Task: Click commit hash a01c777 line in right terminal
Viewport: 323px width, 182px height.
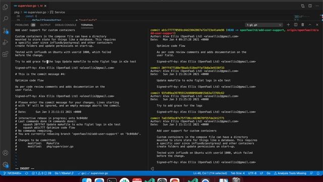Action: click(187, 30)
